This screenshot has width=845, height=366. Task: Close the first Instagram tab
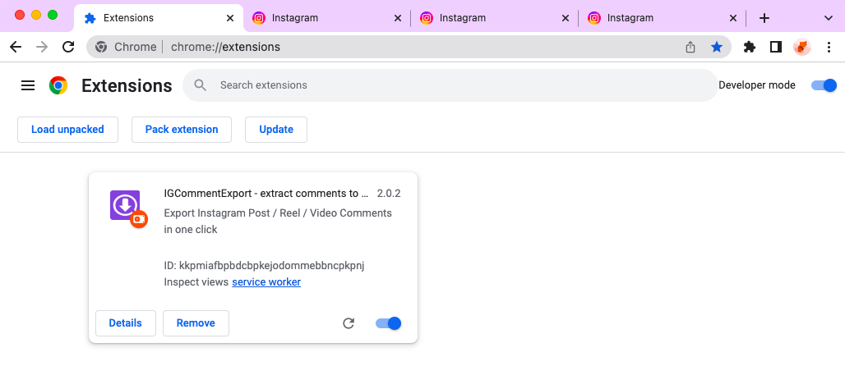coord(398,18)
